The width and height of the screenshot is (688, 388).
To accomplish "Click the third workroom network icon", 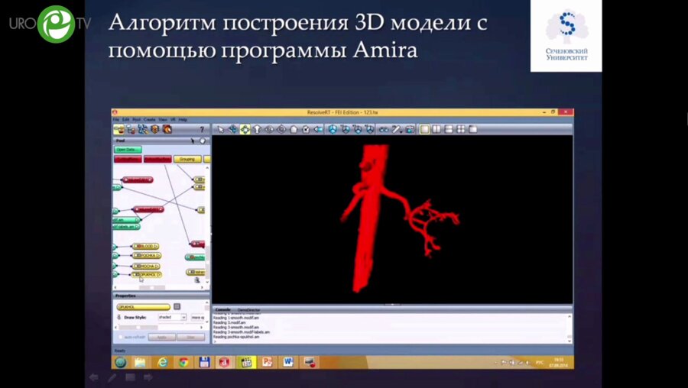I will point(143,129).
